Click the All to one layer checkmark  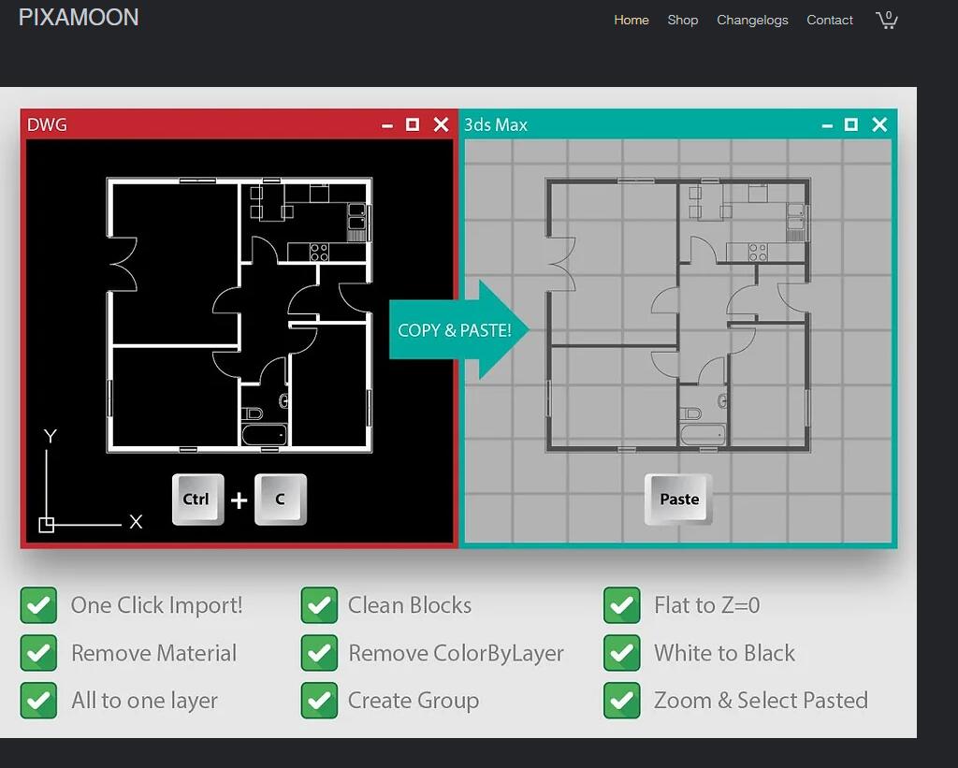pos(38,701)
